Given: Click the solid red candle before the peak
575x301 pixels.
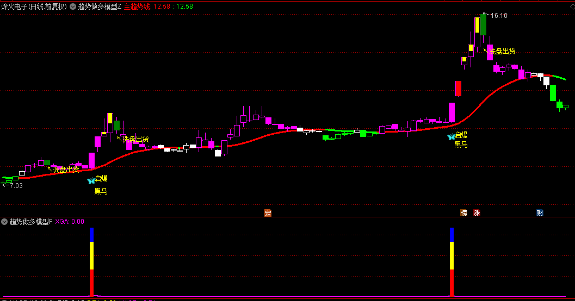Looking at the screenshot, I should pos(458,89).
